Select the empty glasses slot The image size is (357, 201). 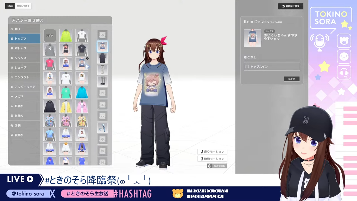coord(102,116)
